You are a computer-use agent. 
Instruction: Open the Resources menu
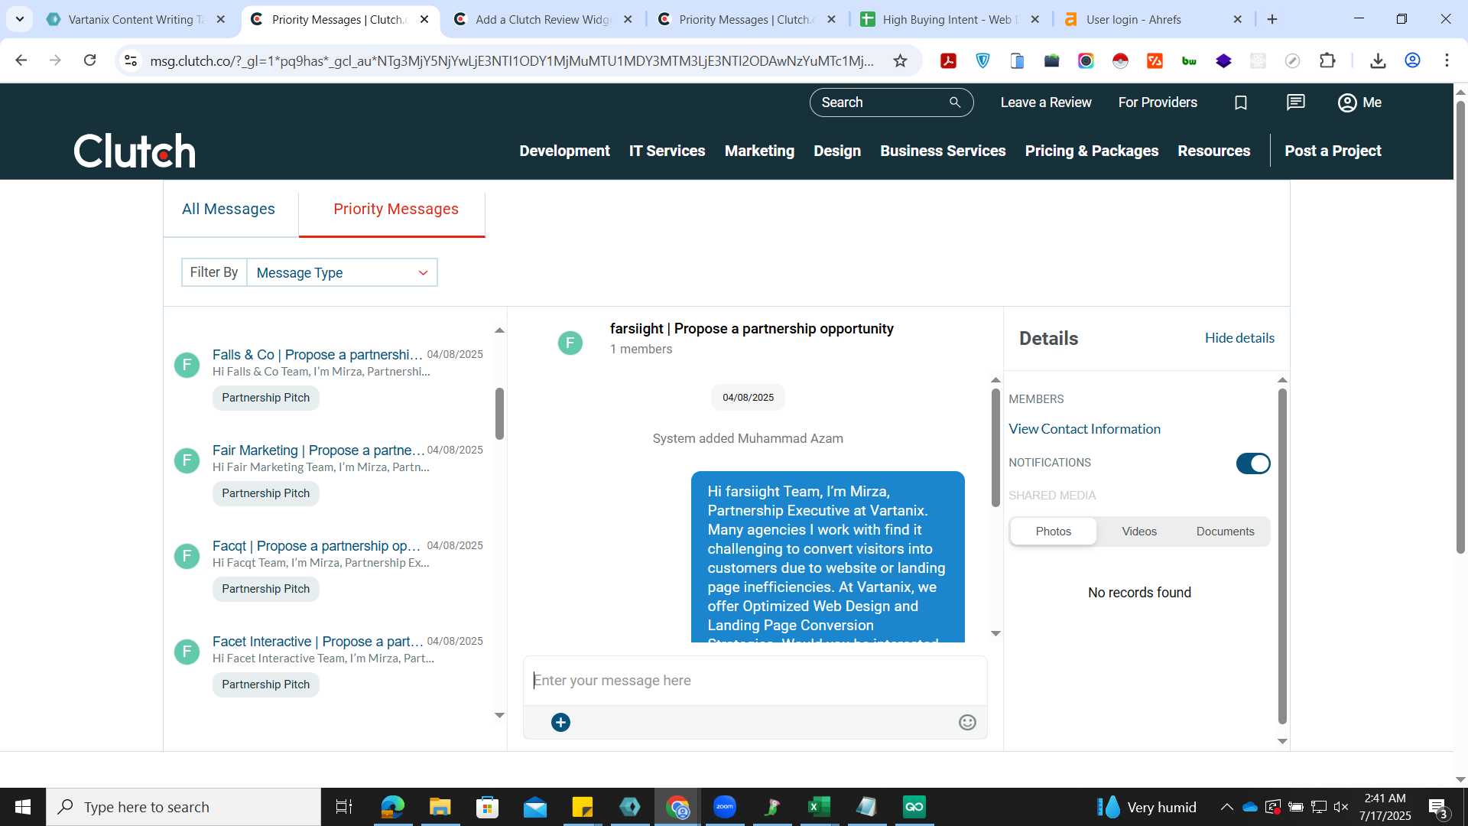(x=1213, y=151)
